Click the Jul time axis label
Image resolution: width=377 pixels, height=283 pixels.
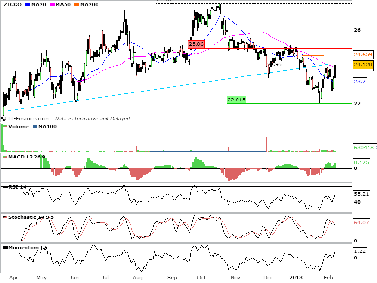[105, 278]
